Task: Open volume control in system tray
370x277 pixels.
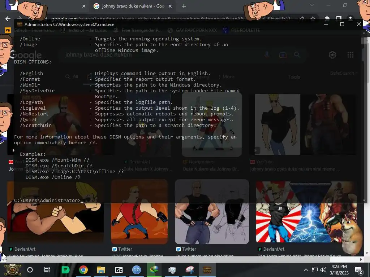Action: click(323, 270)
